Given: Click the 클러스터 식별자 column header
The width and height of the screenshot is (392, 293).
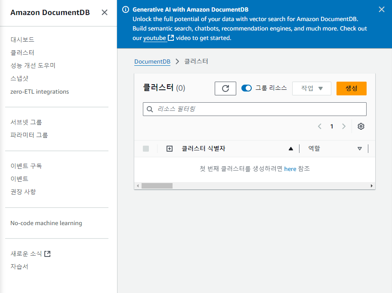Looking at the screenshot, I should pos(203,149).
